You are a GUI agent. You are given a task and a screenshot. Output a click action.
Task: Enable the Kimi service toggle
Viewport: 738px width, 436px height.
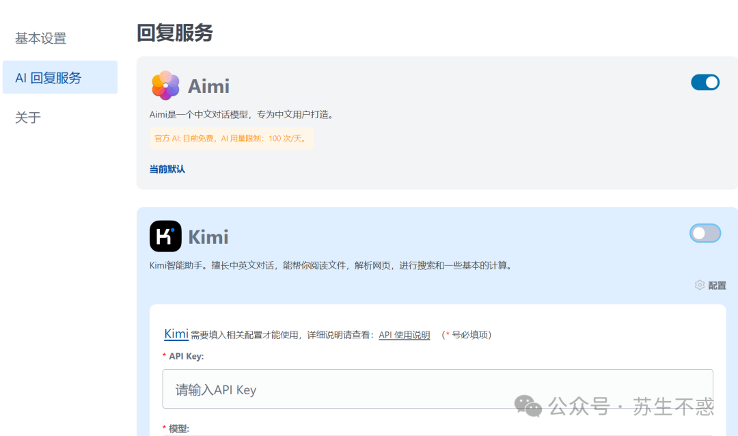[x=705, y=233]
